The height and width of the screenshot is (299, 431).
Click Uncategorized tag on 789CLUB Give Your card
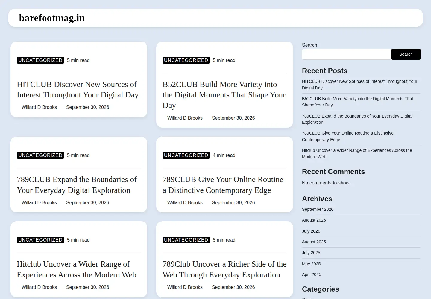click(186, 155)
